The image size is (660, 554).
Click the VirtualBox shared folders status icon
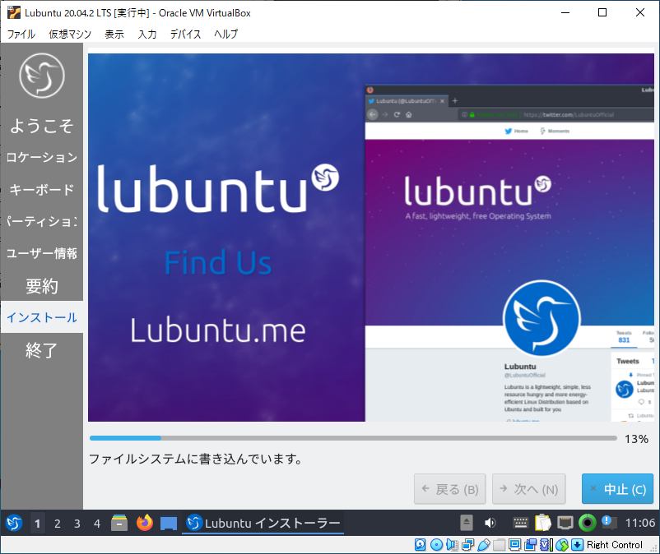pyautogui.click(x=500, y=545)
